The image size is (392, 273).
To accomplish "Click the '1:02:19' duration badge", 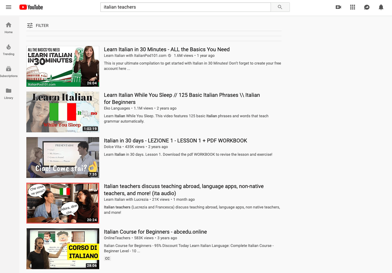I will click(x=90, y=129).
